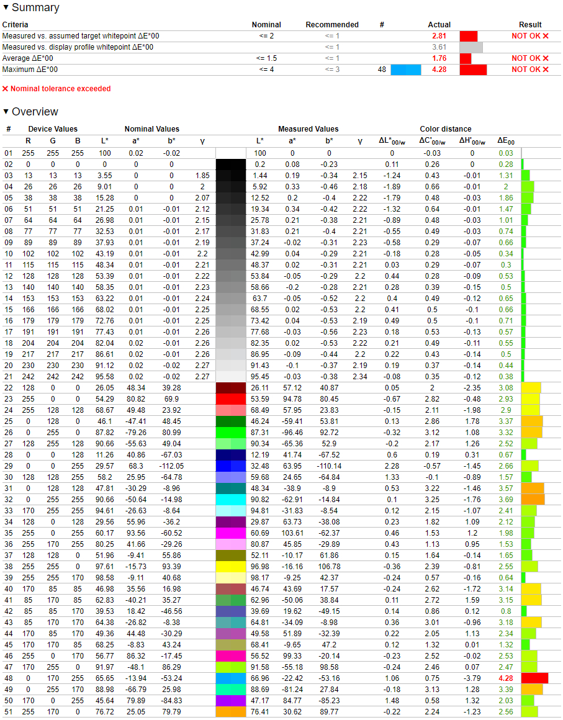Click the red ΔE bar in row 48
The image size is (563, 720).
click(x=535, y=678)
